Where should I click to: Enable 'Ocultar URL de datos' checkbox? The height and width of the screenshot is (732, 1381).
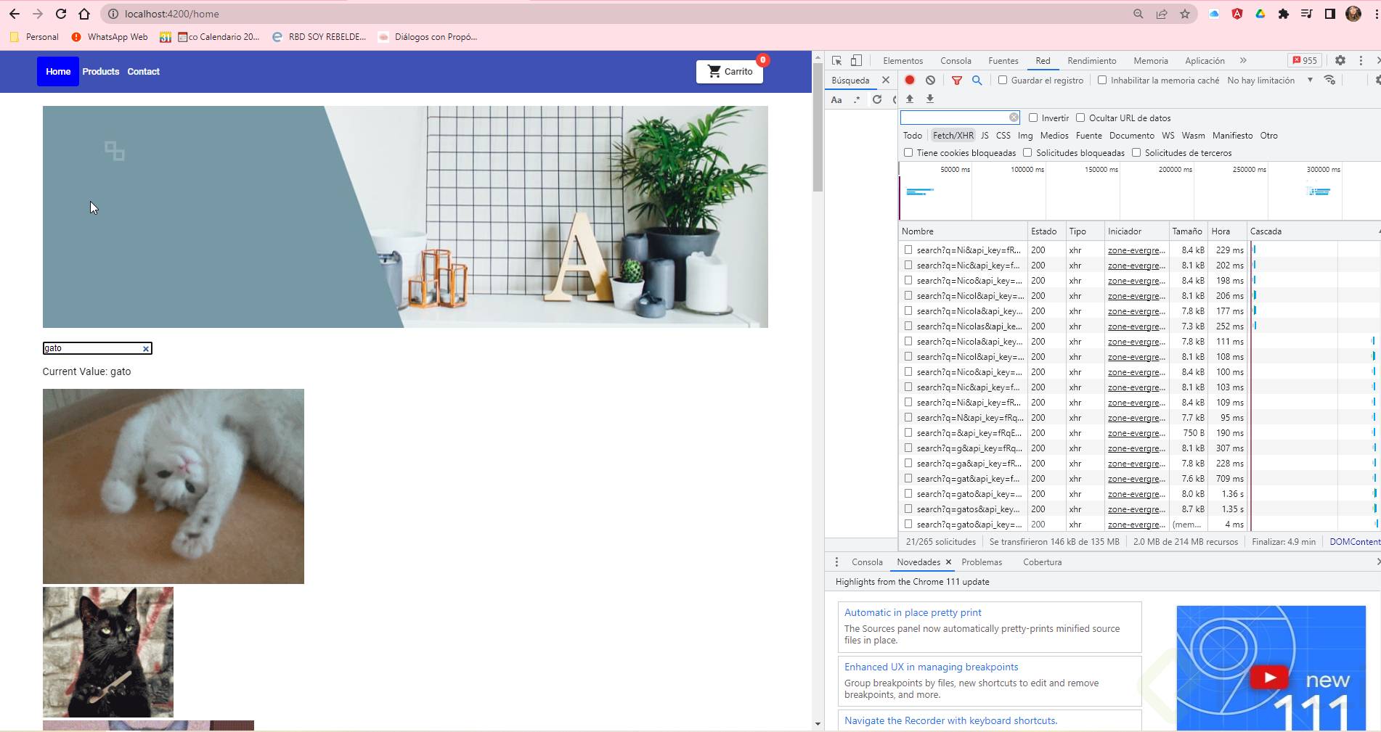pos(1080,118)
